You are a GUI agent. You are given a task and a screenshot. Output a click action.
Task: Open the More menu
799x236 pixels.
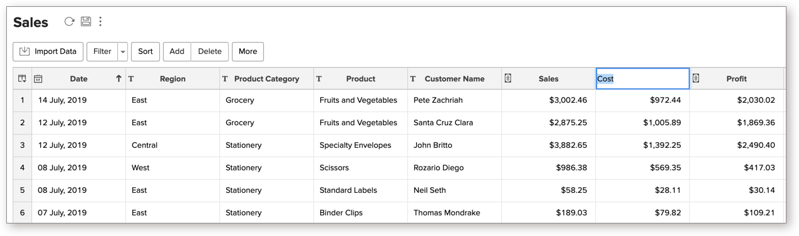pyautogui.click(x=248, y=52)
